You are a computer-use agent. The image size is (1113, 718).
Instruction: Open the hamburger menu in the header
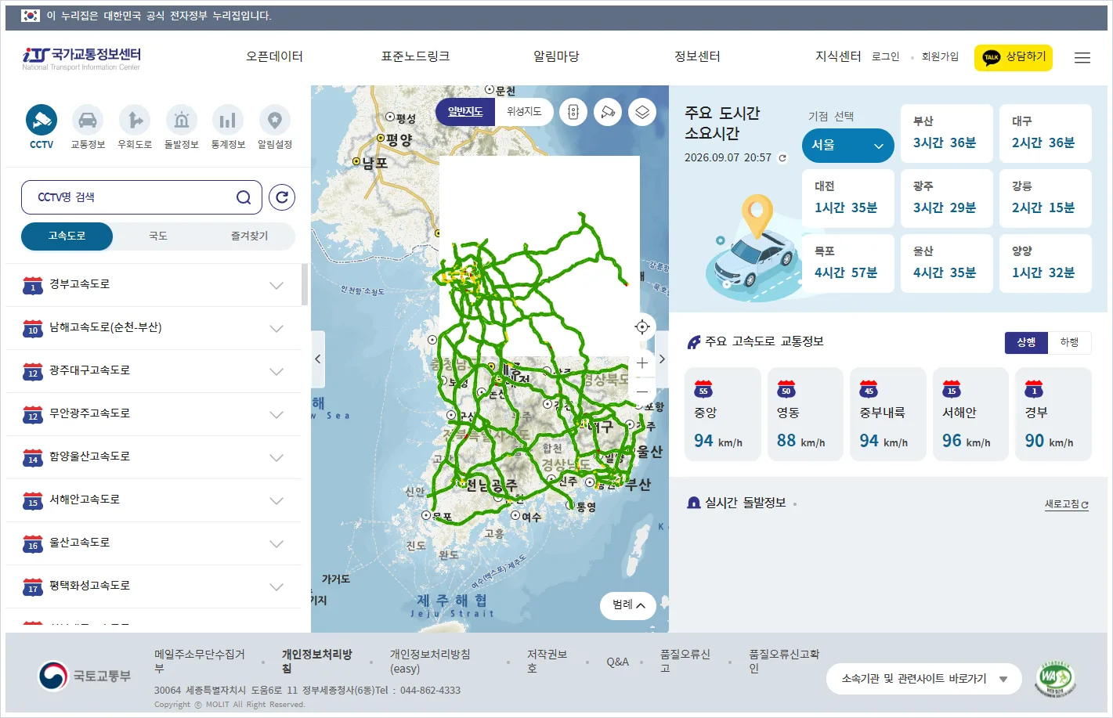coord(1082,57)
